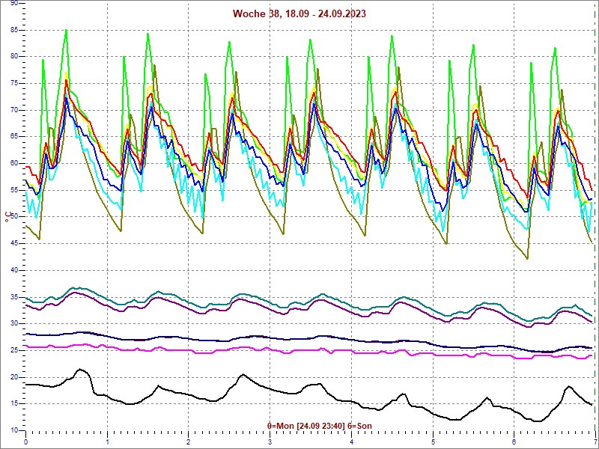Click the y-axis value 55
599x449 pixels.
click(x=14, y=190)
